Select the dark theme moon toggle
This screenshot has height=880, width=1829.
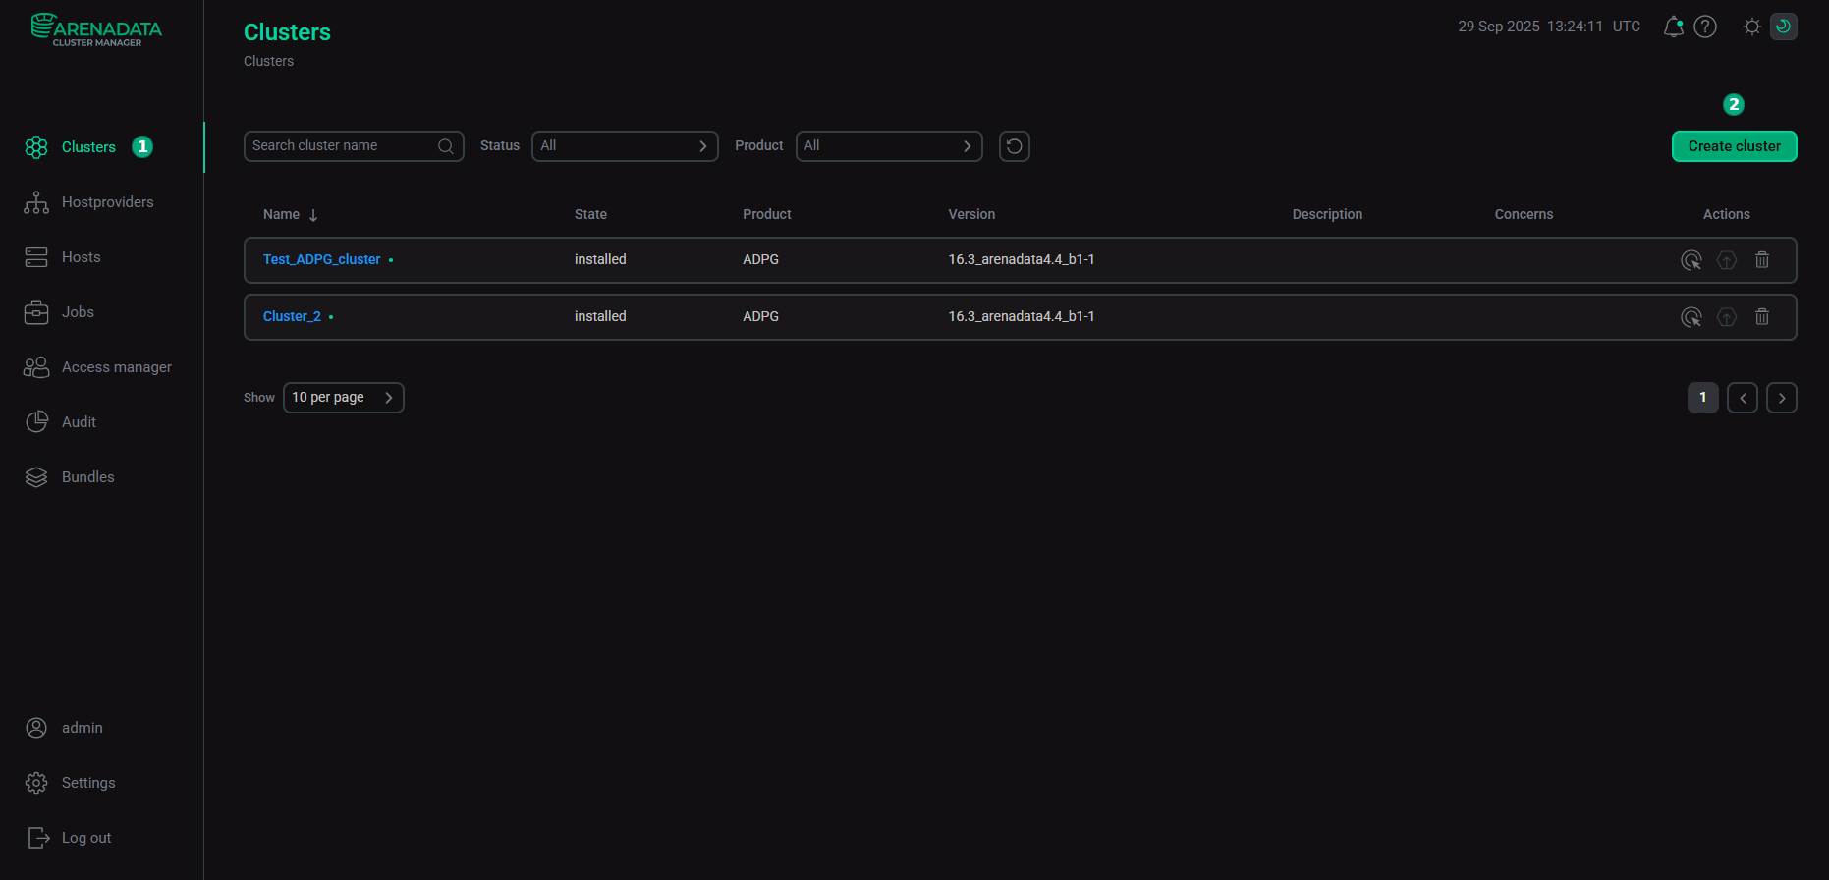[x=1783, y=27]
